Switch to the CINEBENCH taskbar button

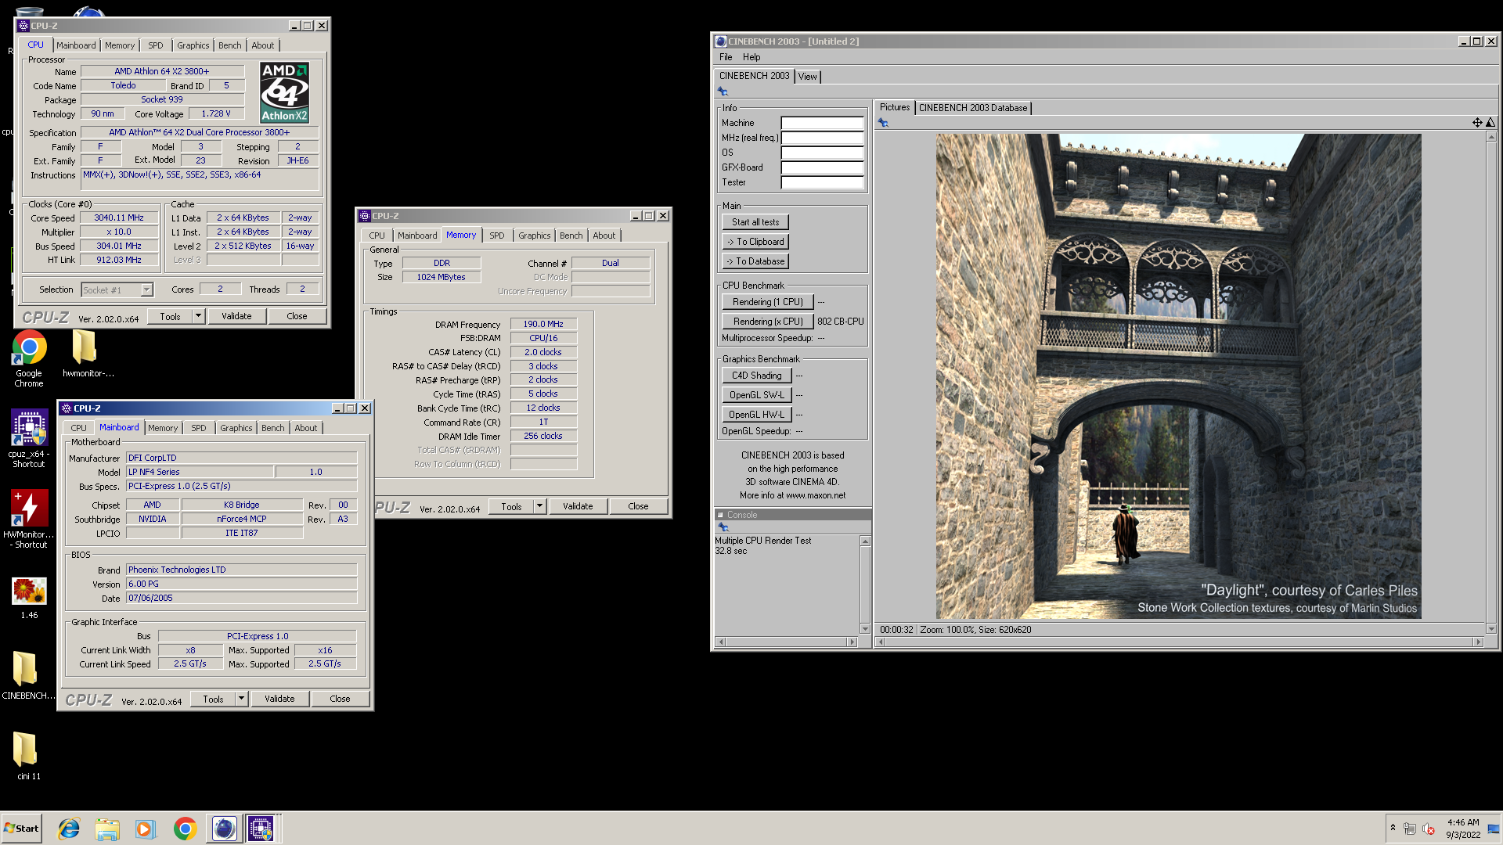[x=224, y=829]
